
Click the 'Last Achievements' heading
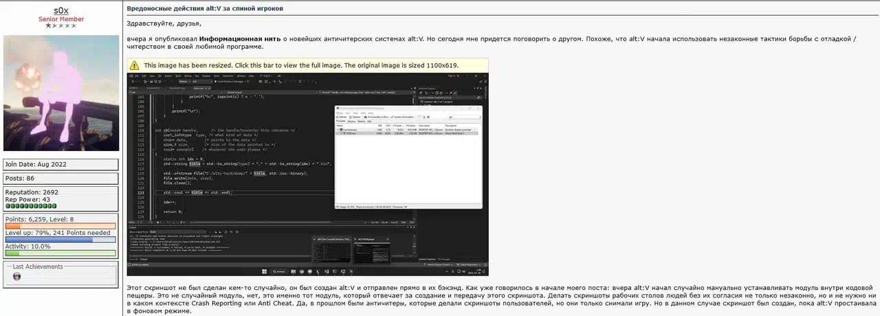(38, 267)
